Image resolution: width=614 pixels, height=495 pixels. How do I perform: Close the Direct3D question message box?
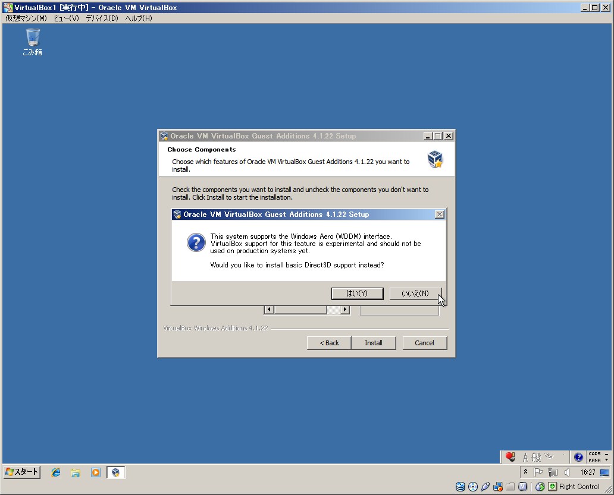pyautogui.click(x=440, y=215)
